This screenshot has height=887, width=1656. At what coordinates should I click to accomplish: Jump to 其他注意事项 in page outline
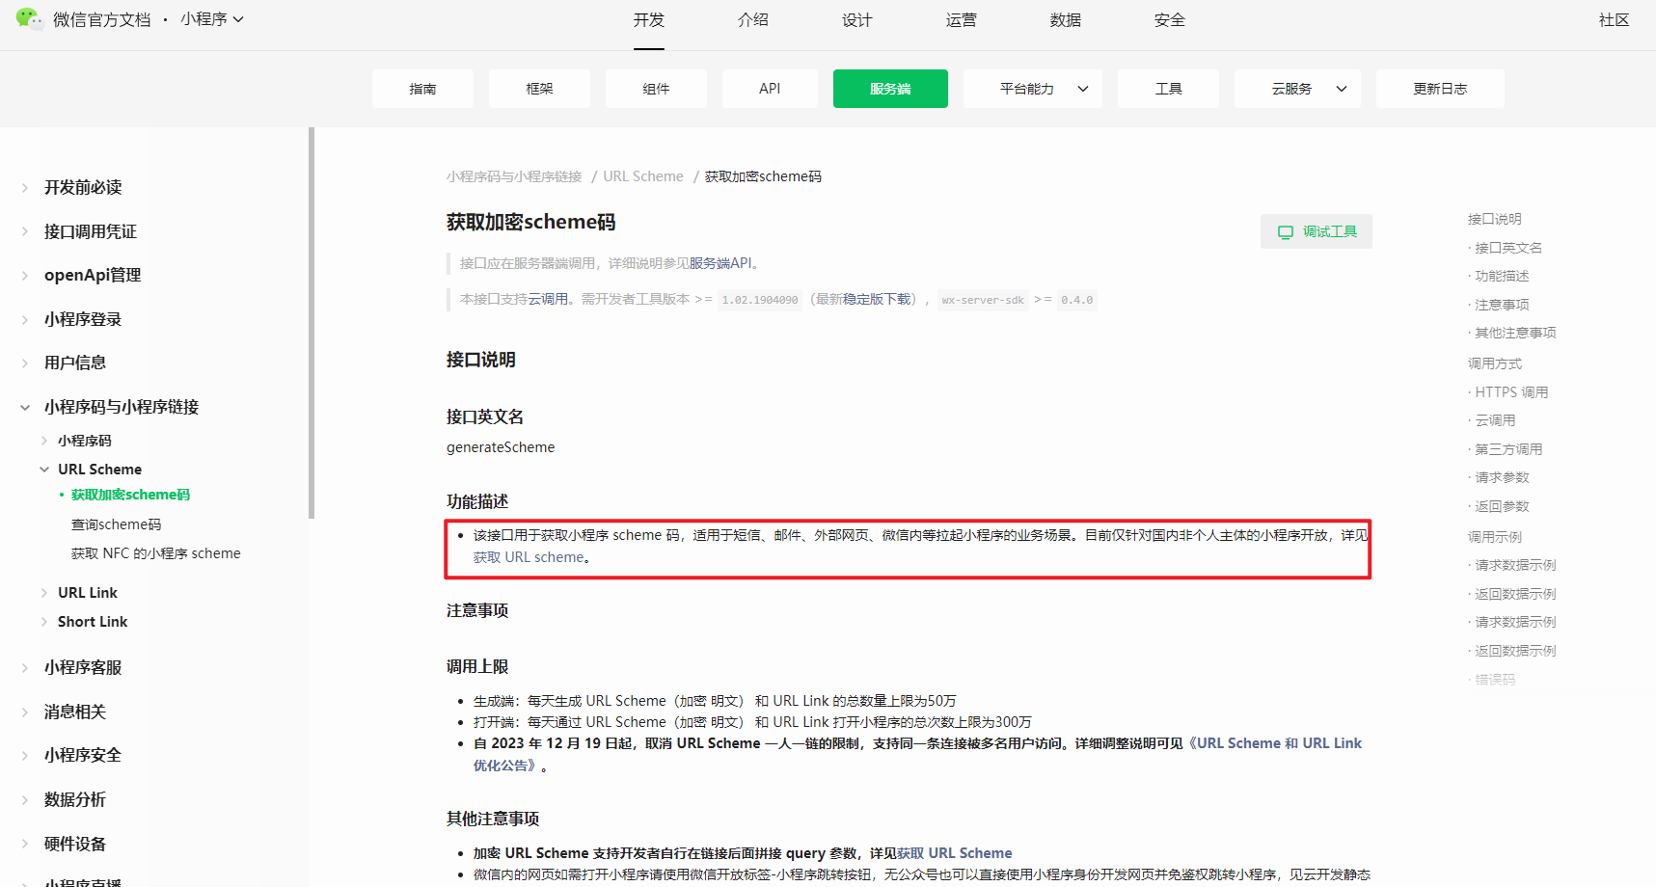[1515, 333]
